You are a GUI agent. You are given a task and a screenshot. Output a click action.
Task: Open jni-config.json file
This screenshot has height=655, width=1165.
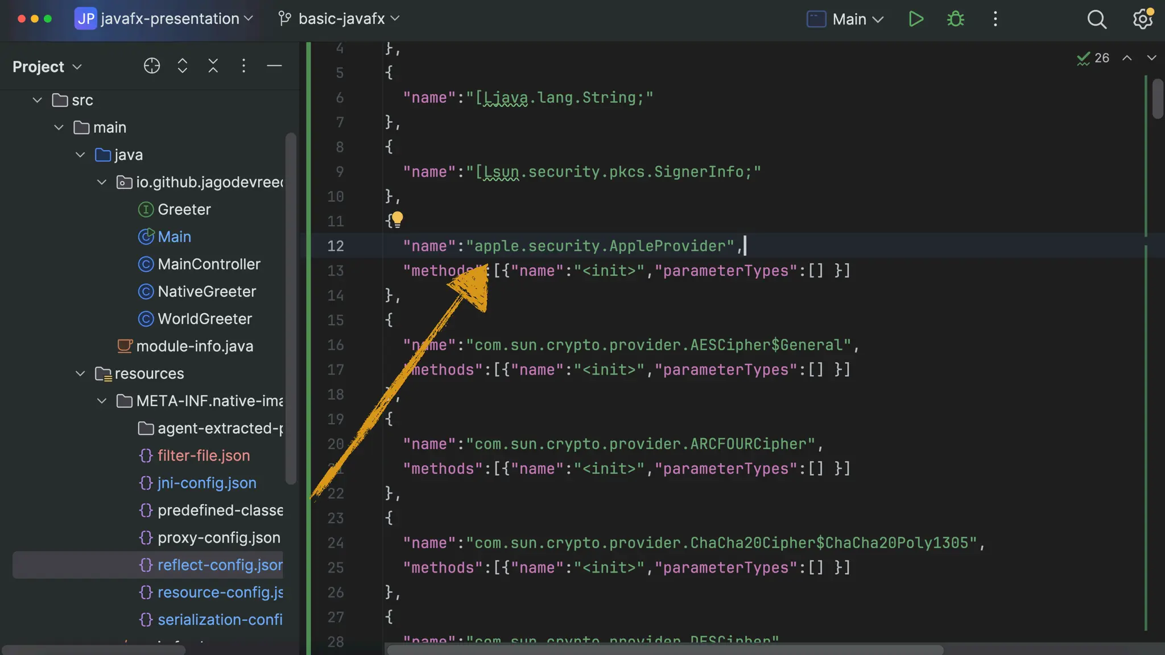[206, 483]
